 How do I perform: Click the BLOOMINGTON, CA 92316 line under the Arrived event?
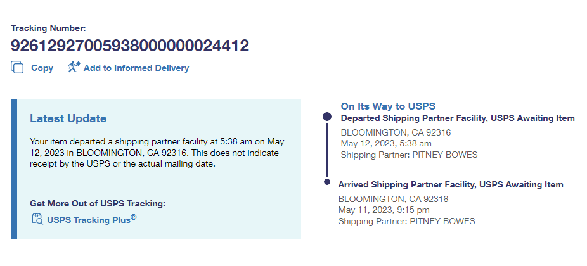point(393,199)
